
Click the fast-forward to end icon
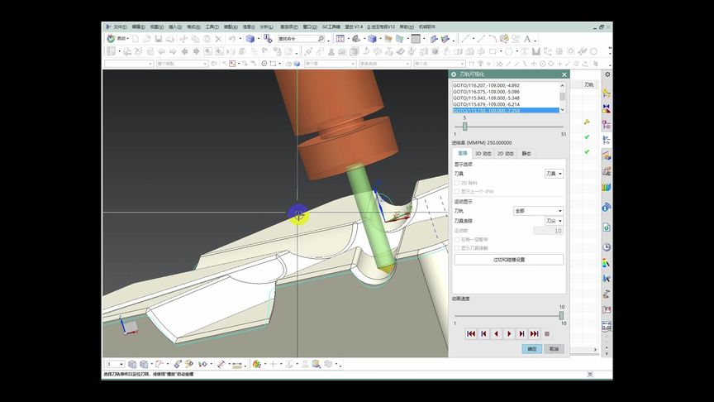click(535, 333)
